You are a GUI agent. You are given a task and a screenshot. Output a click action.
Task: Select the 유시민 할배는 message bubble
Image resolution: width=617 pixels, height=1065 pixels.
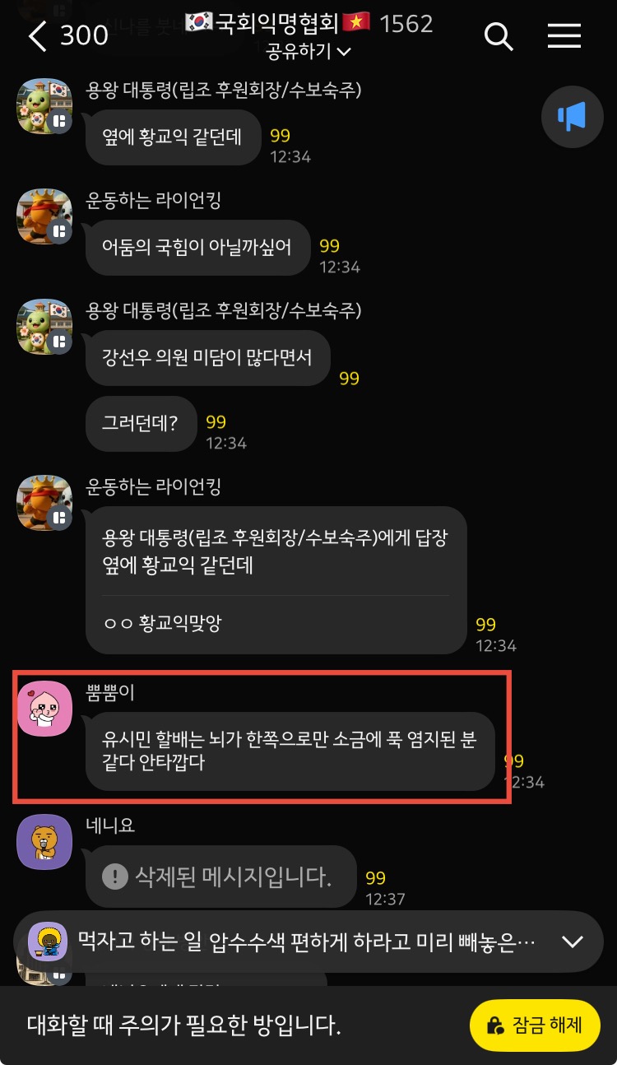click(290, 751)
